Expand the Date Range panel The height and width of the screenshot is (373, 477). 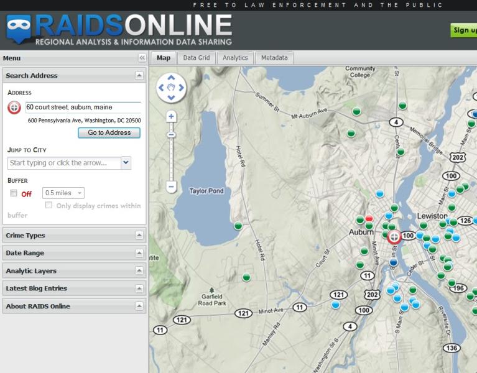(x=139, y=252)
